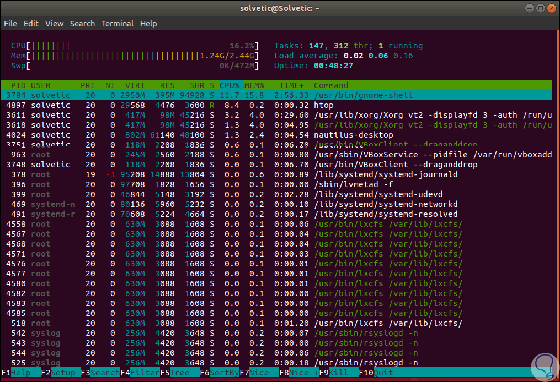Click F4 Filter in the function bar
Screen dimensions: 560x382
[140, 373]
